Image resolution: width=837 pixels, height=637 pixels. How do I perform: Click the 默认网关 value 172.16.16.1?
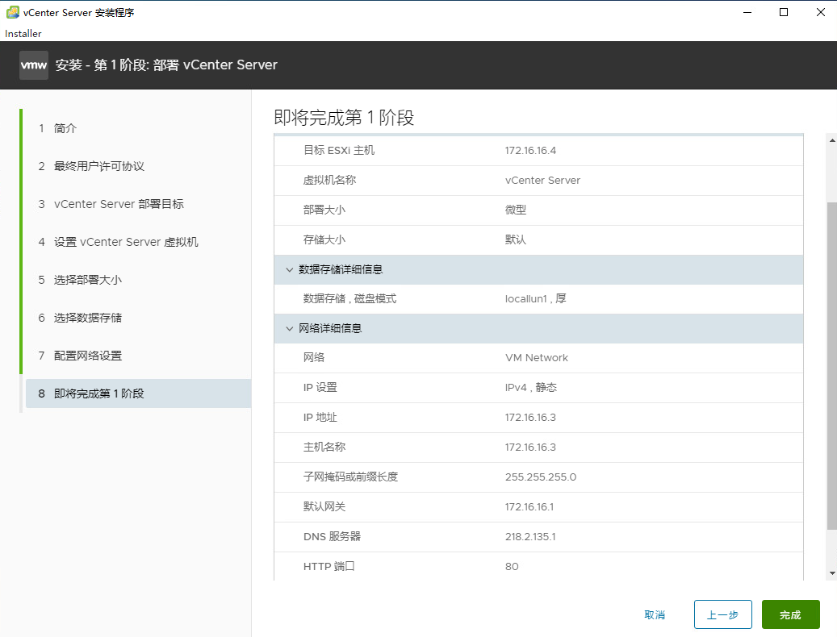(529, 507)
